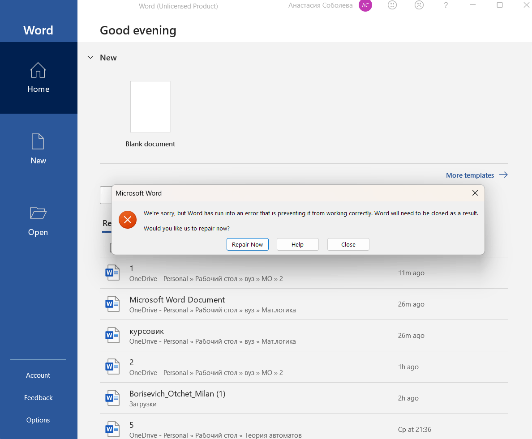Open More templates link
This screenshot has width=532, height=439.
coord(477,175)
